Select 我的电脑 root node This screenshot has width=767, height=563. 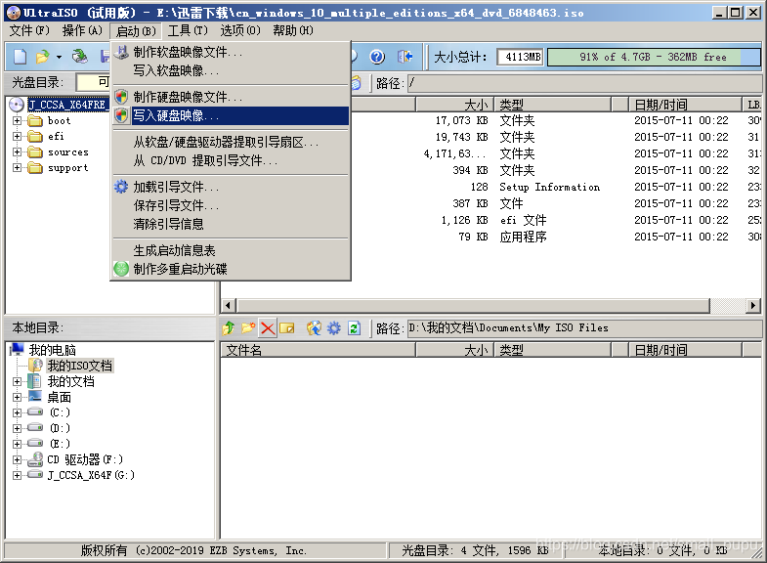(53, 350)
